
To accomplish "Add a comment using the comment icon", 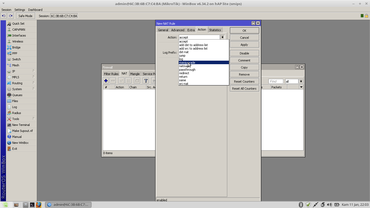I will 137,80.
